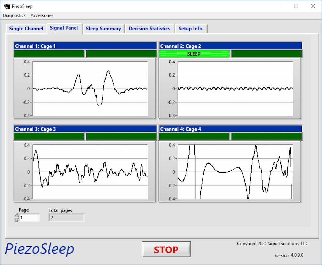Image resolution: width=322 pixels, height=265 pixels.
Task: Click the Channel 3: Cage 3 header
Action: [85, 129]
